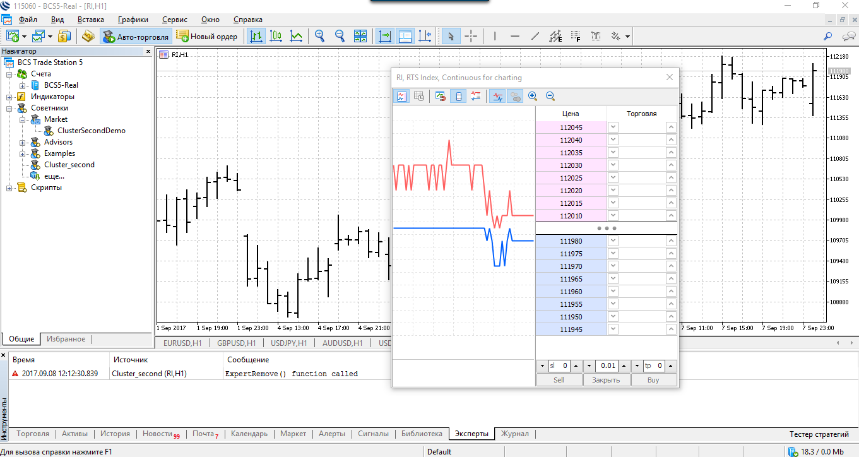Viewport: 859px width, 457px height.
Task: Close the RI, RTS Index depth window
Action: 670,78
